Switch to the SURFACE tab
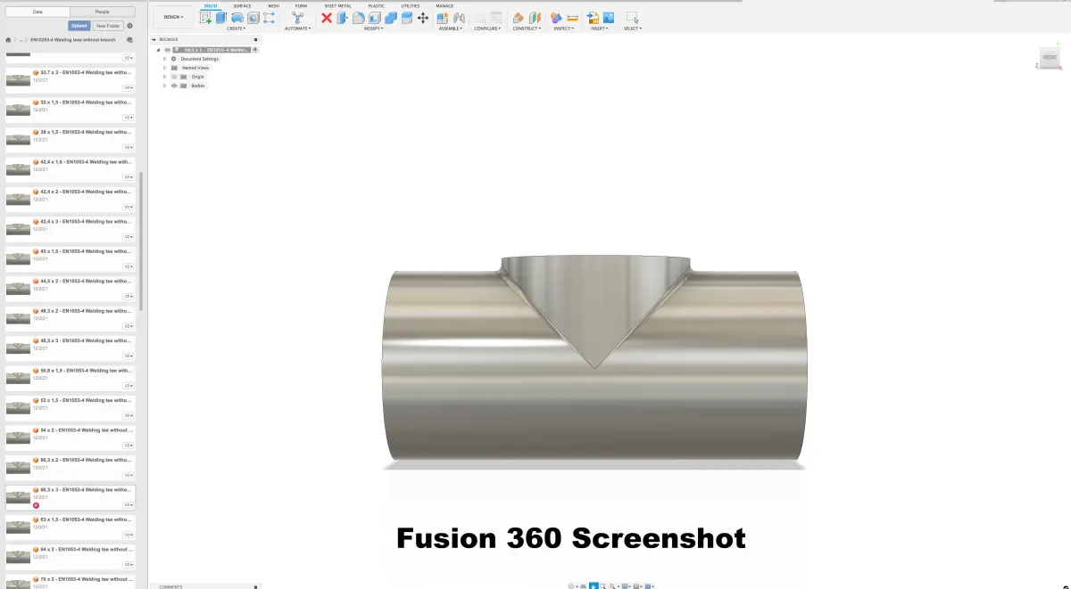1071x589 pixels. [x=242, y=6]
